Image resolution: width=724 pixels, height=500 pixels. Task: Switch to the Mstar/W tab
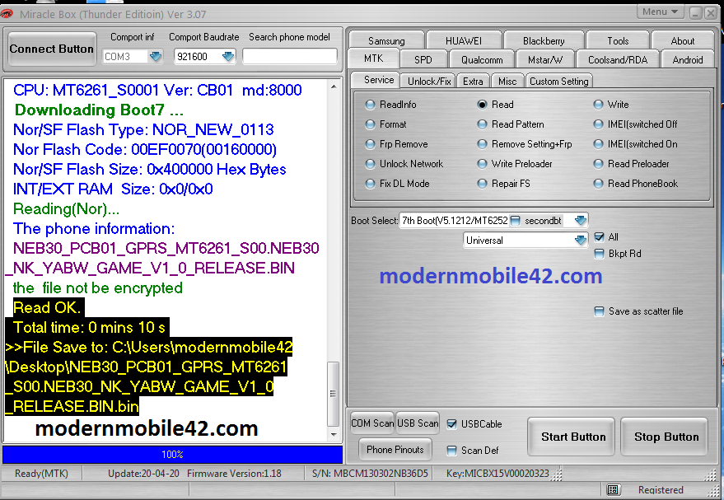(x=545, y=60)
